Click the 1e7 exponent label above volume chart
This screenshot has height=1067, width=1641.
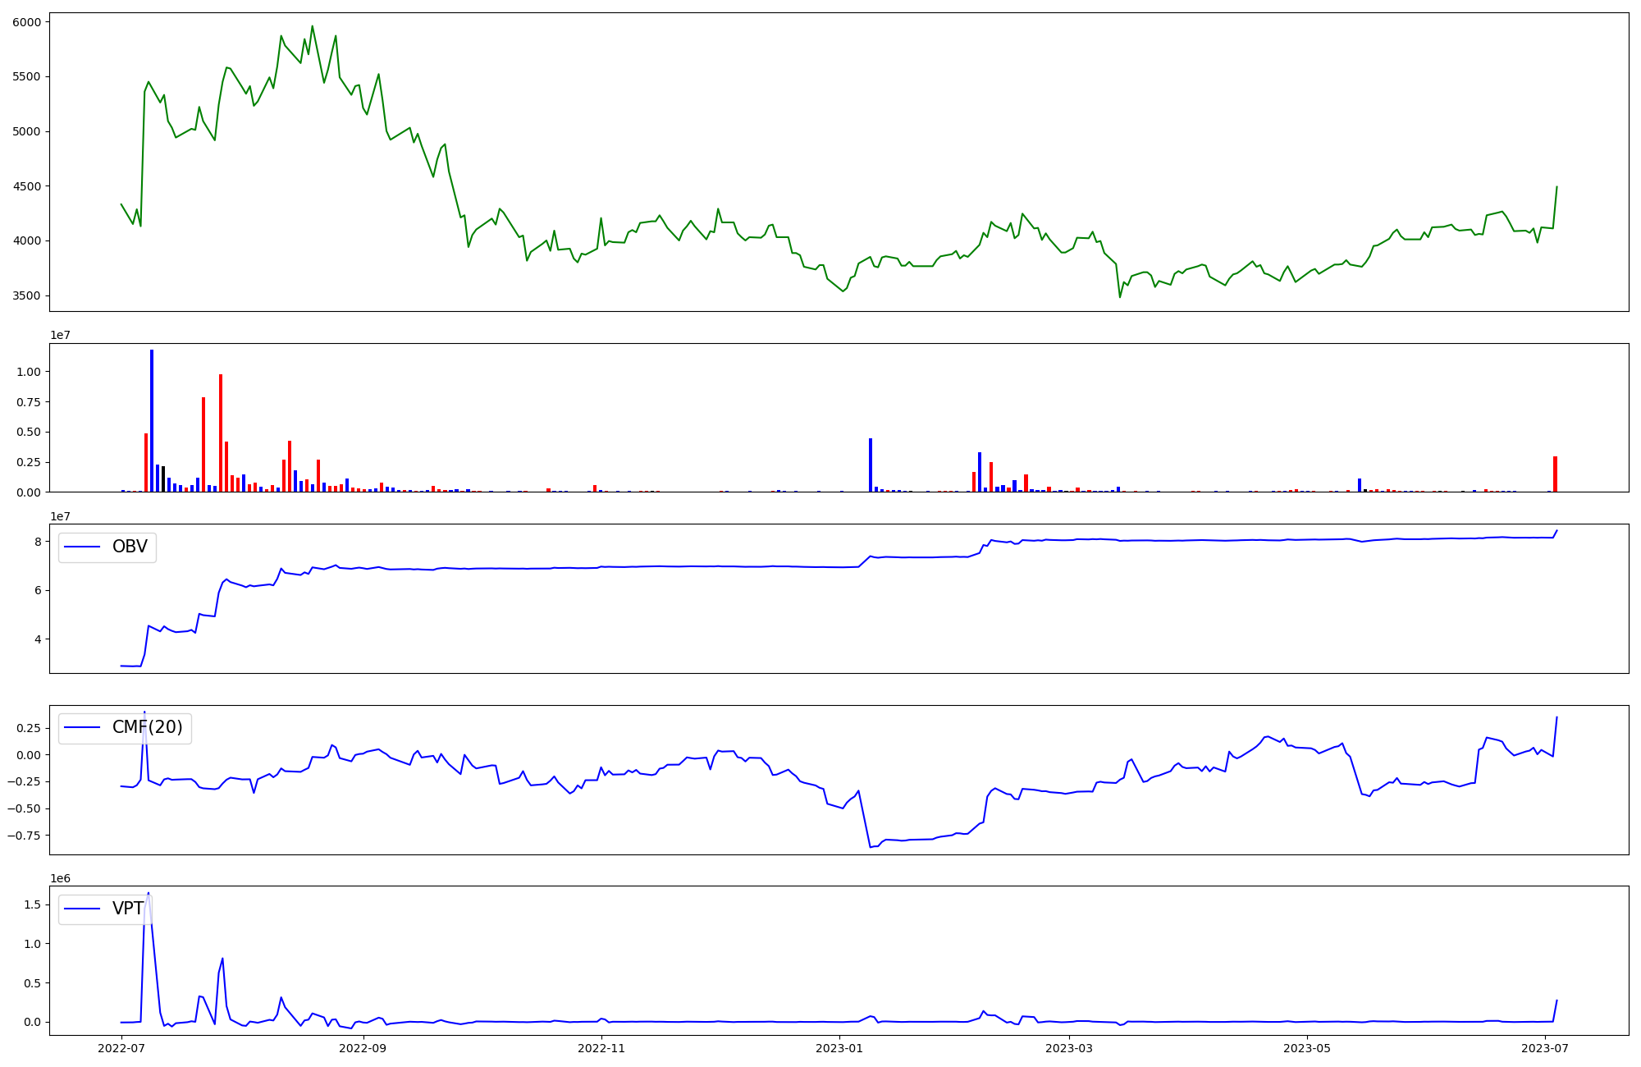pyautogui.click(x=60, y=336)
